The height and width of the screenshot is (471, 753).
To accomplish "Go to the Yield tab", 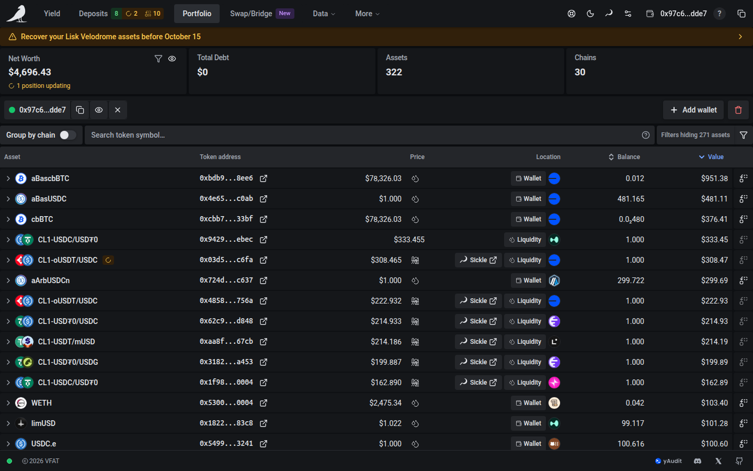I will 52,14.
